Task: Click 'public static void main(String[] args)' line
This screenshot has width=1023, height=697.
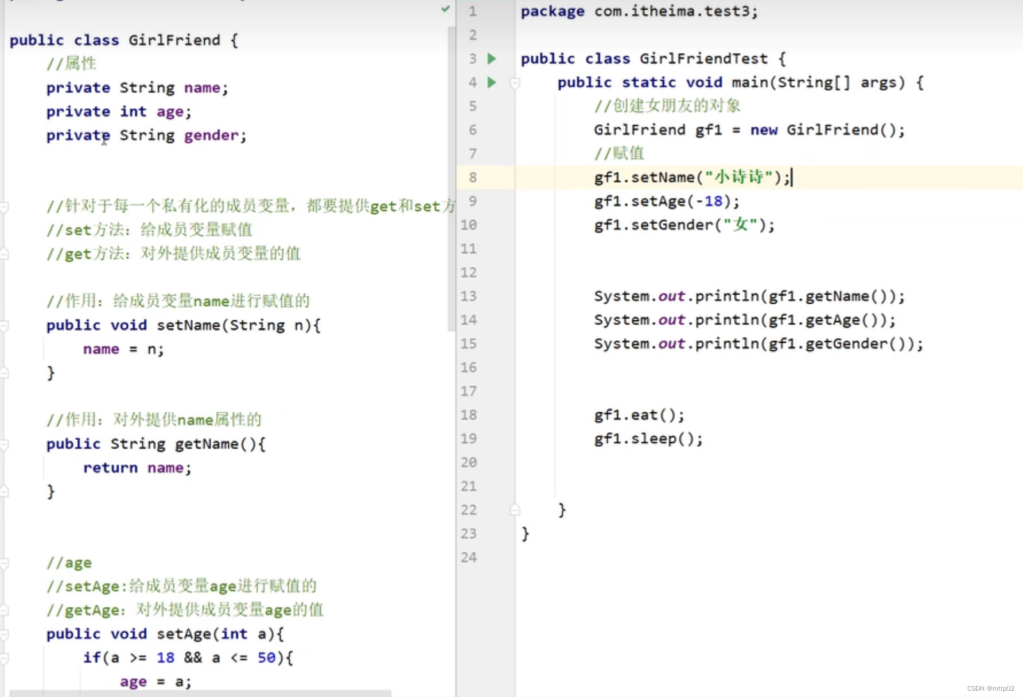Action: pyautogui.click(x=741, y=83)
